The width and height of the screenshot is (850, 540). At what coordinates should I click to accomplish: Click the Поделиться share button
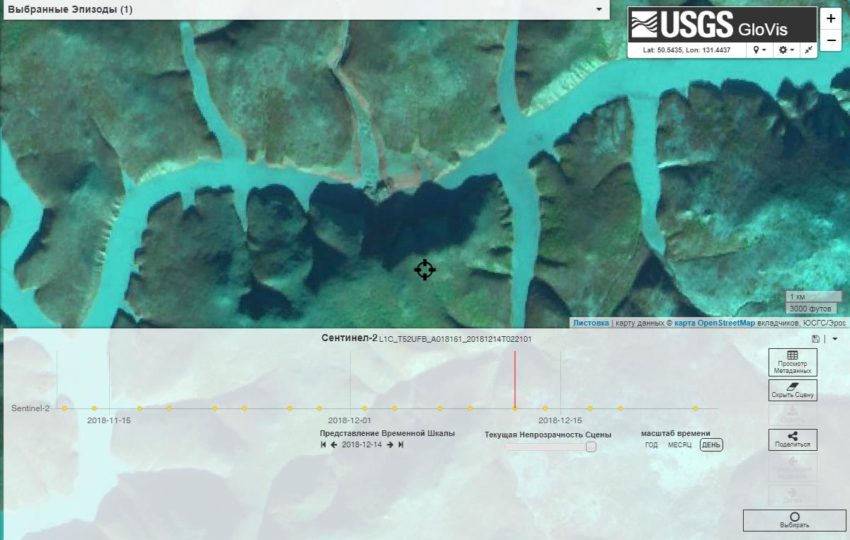792,440
